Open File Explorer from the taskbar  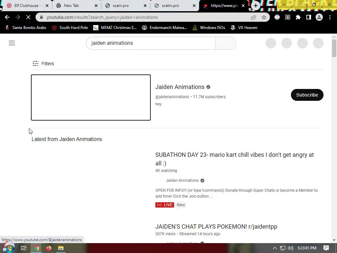(x=61, y=248)
